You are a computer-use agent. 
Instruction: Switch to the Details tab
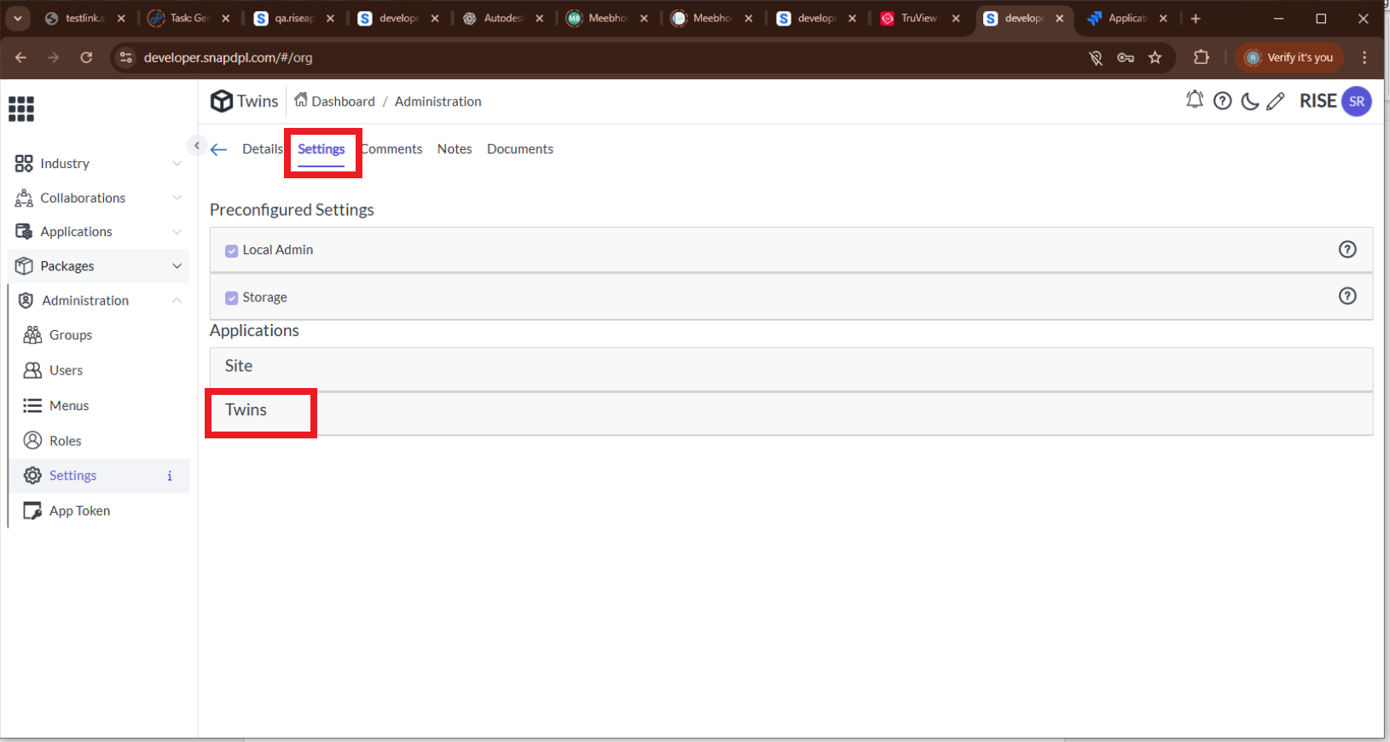click(x=262, y=148)
